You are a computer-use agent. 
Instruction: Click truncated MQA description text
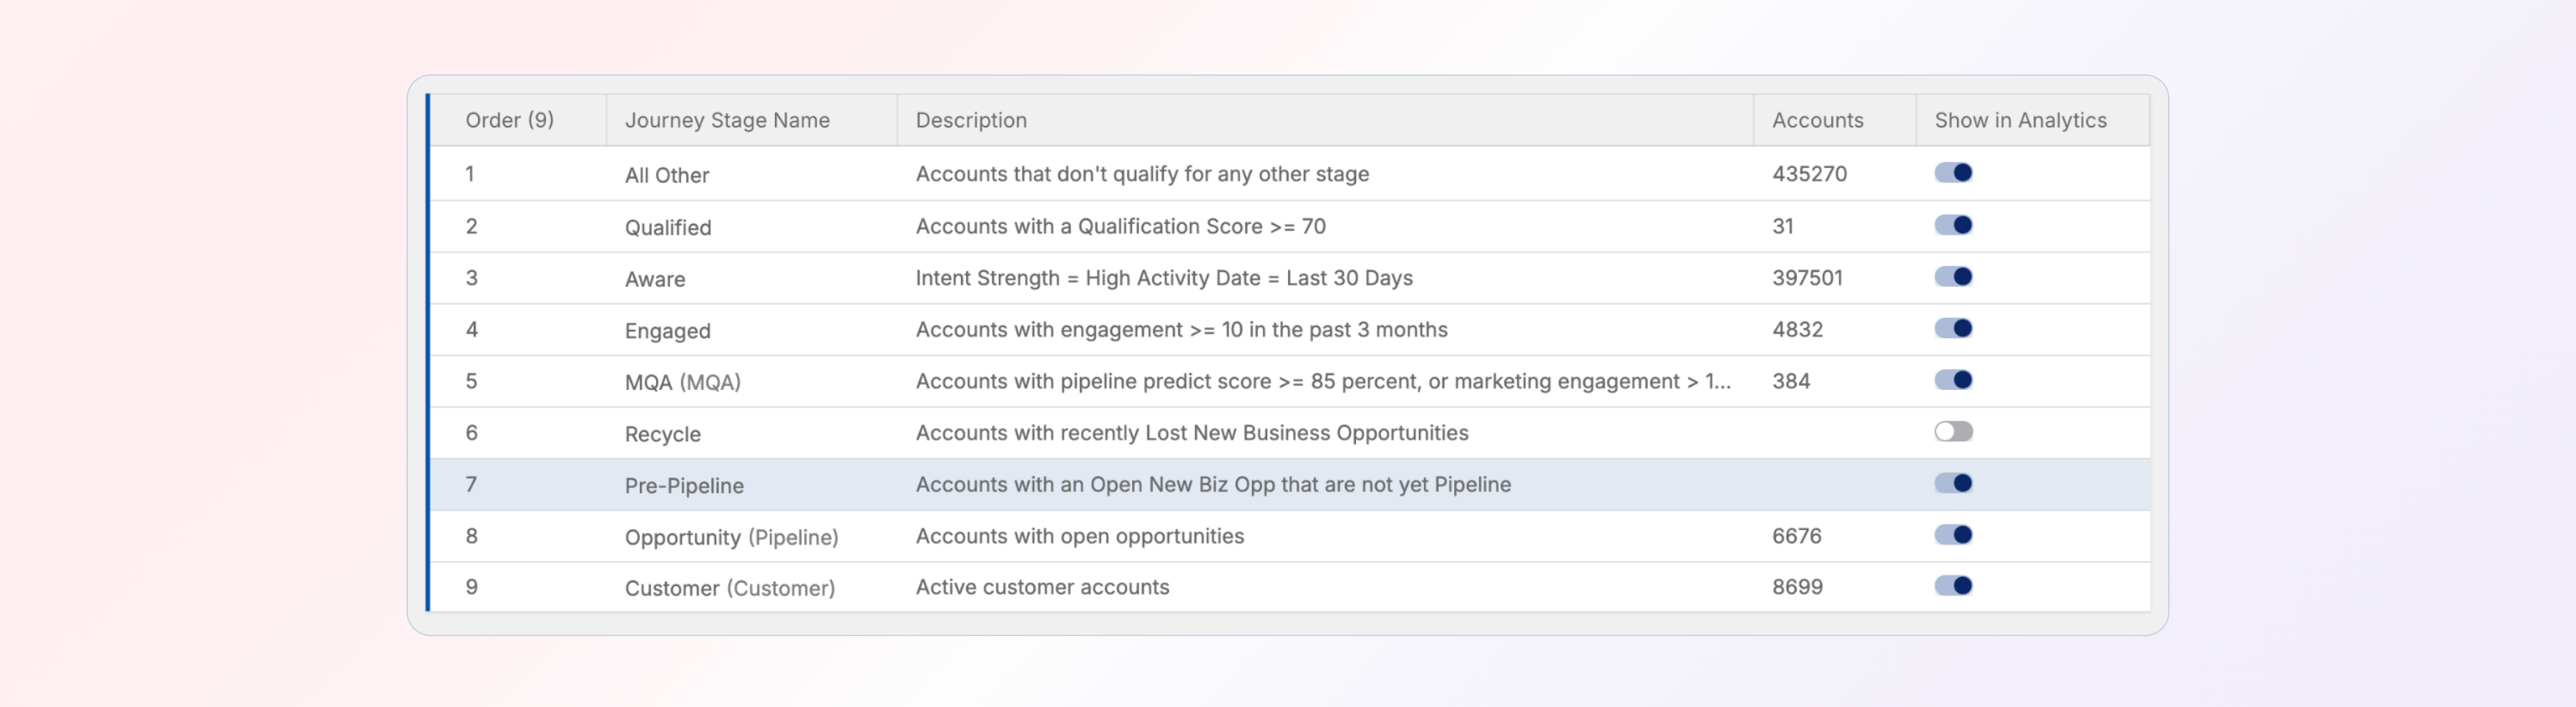coord(1322,381)
